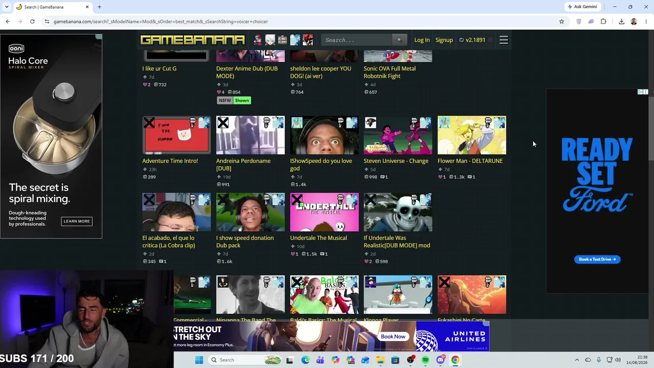Open the Chrome three-dot menu
654x368 pixels.
tap(646, 21)
